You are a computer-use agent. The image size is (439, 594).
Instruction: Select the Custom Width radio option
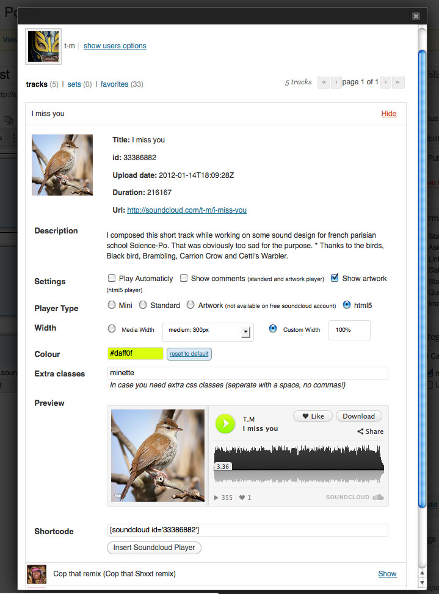click(273, 329)
